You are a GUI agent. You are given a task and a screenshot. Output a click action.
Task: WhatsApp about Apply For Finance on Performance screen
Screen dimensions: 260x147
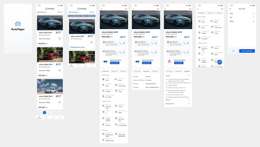click(156, 52)
